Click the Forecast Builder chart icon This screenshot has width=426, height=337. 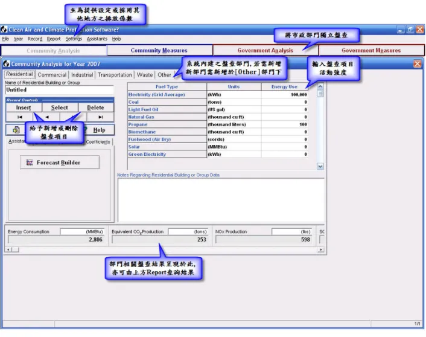30,162
